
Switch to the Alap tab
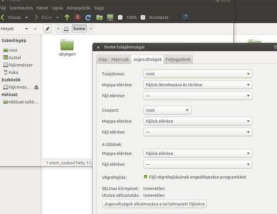coord(103,60)
